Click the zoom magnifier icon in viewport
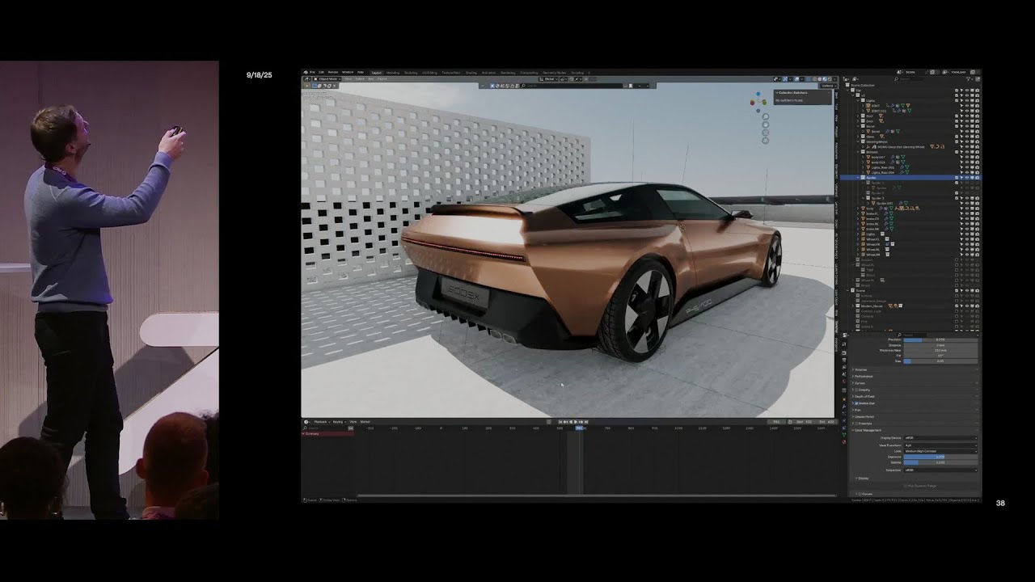 (x=765, y=116)
